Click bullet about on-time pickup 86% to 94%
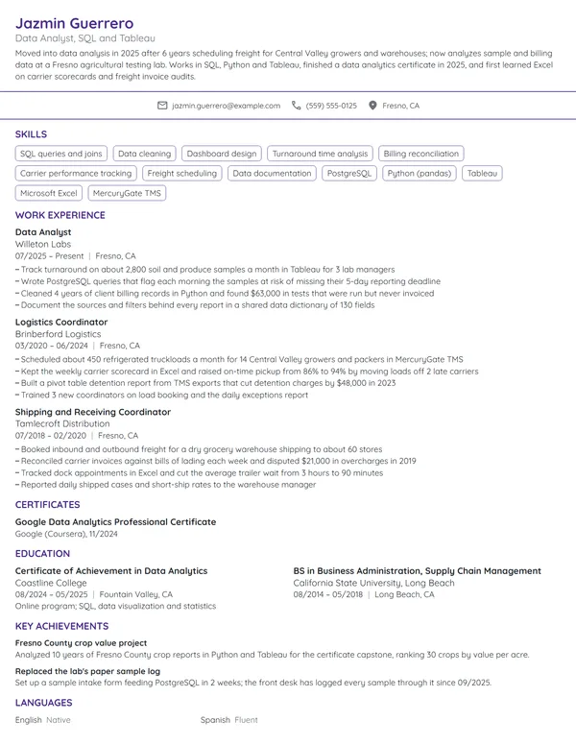The image size is (576, 745). (x=247, y=372)
